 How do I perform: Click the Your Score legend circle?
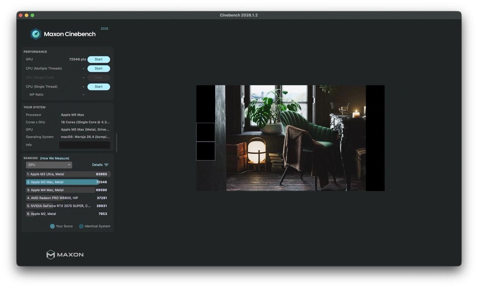(x=52, y=226)
